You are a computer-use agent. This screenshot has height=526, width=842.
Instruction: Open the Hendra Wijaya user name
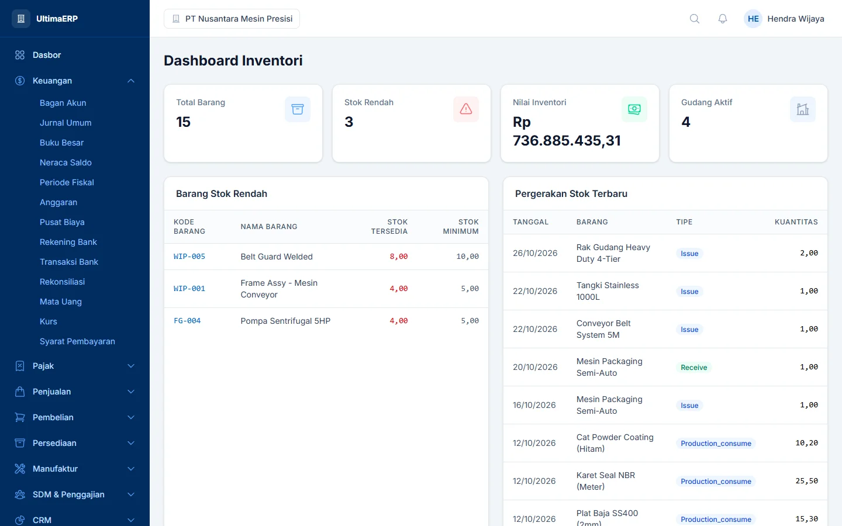coord(796,19)
